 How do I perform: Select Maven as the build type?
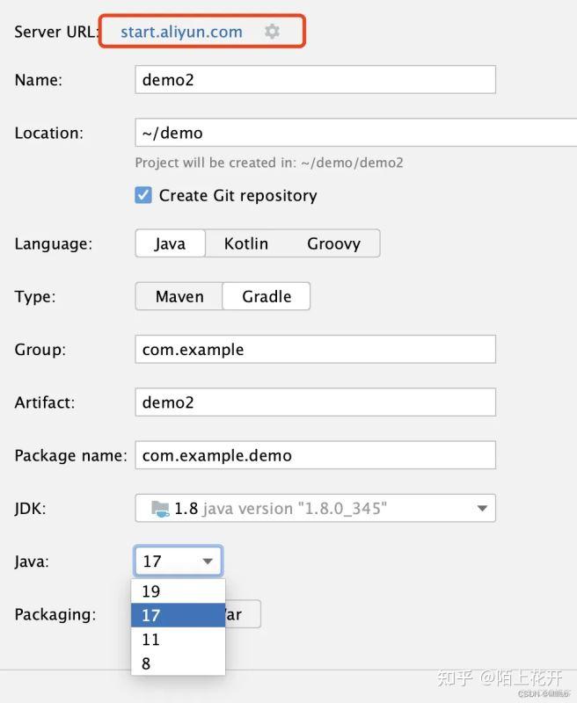(x=179, y=296)
